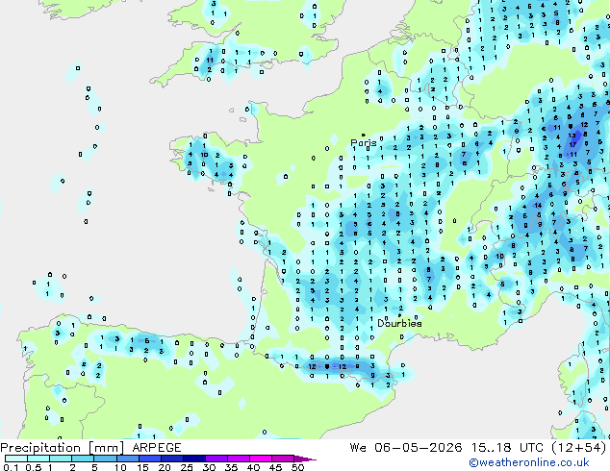Click the legend label 25
The width and height of the screenshot is (610, 471).
(x=187, y=467)
